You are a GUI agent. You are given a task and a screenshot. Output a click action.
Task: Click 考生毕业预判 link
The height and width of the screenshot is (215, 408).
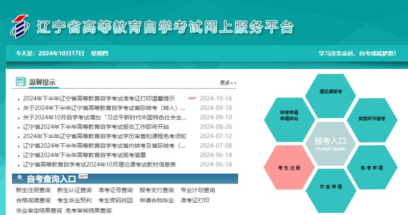[74, 200]
